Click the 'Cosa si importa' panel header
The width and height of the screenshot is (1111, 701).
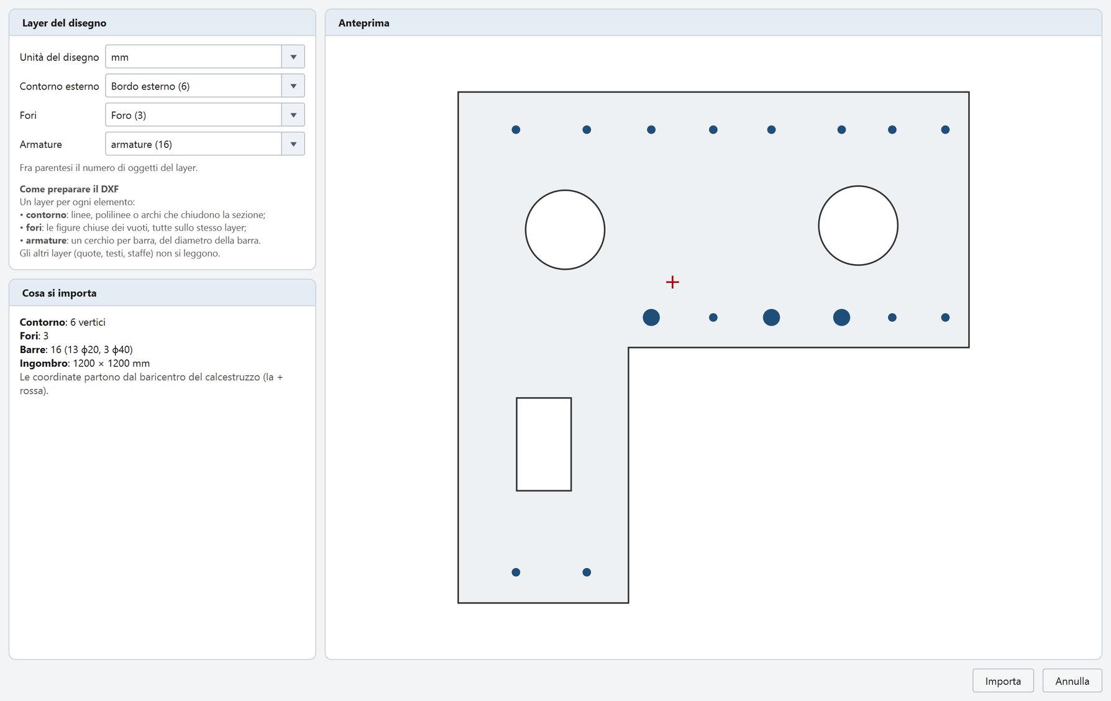pos(162,293)
